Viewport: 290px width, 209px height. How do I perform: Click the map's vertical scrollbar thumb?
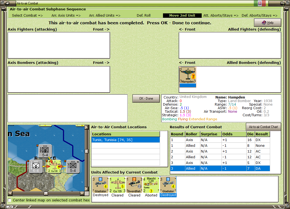tap(86, 151)
